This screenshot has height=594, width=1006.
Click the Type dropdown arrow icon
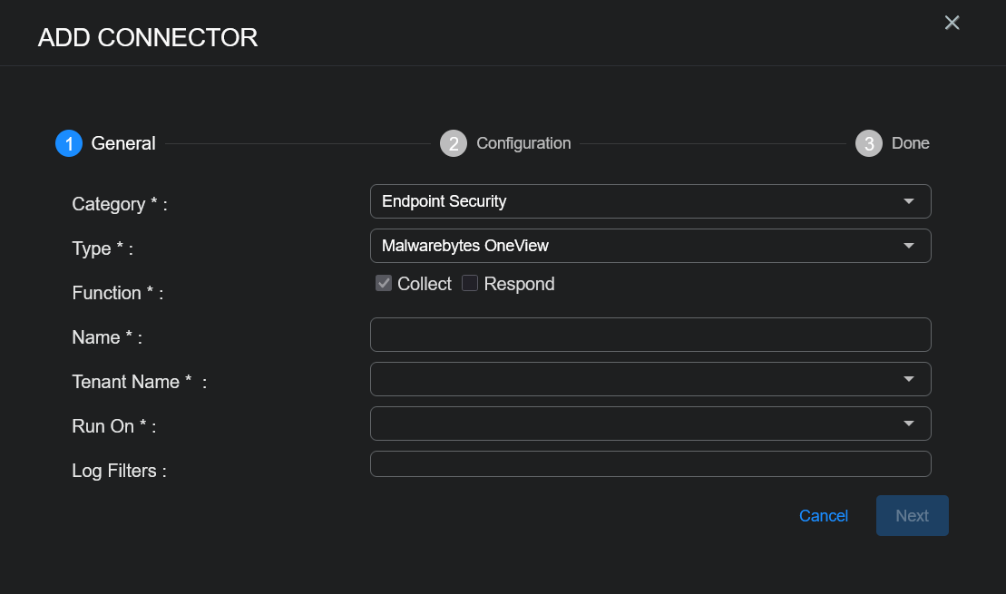click(x=908, y=246)
